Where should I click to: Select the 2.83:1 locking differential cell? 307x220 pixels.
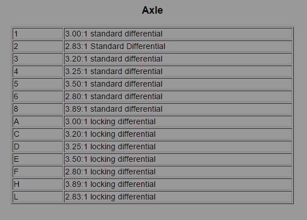178,197
